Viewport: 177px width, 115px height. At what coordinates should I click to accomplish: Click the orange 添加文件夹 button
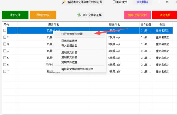click(x=43, y=15)
